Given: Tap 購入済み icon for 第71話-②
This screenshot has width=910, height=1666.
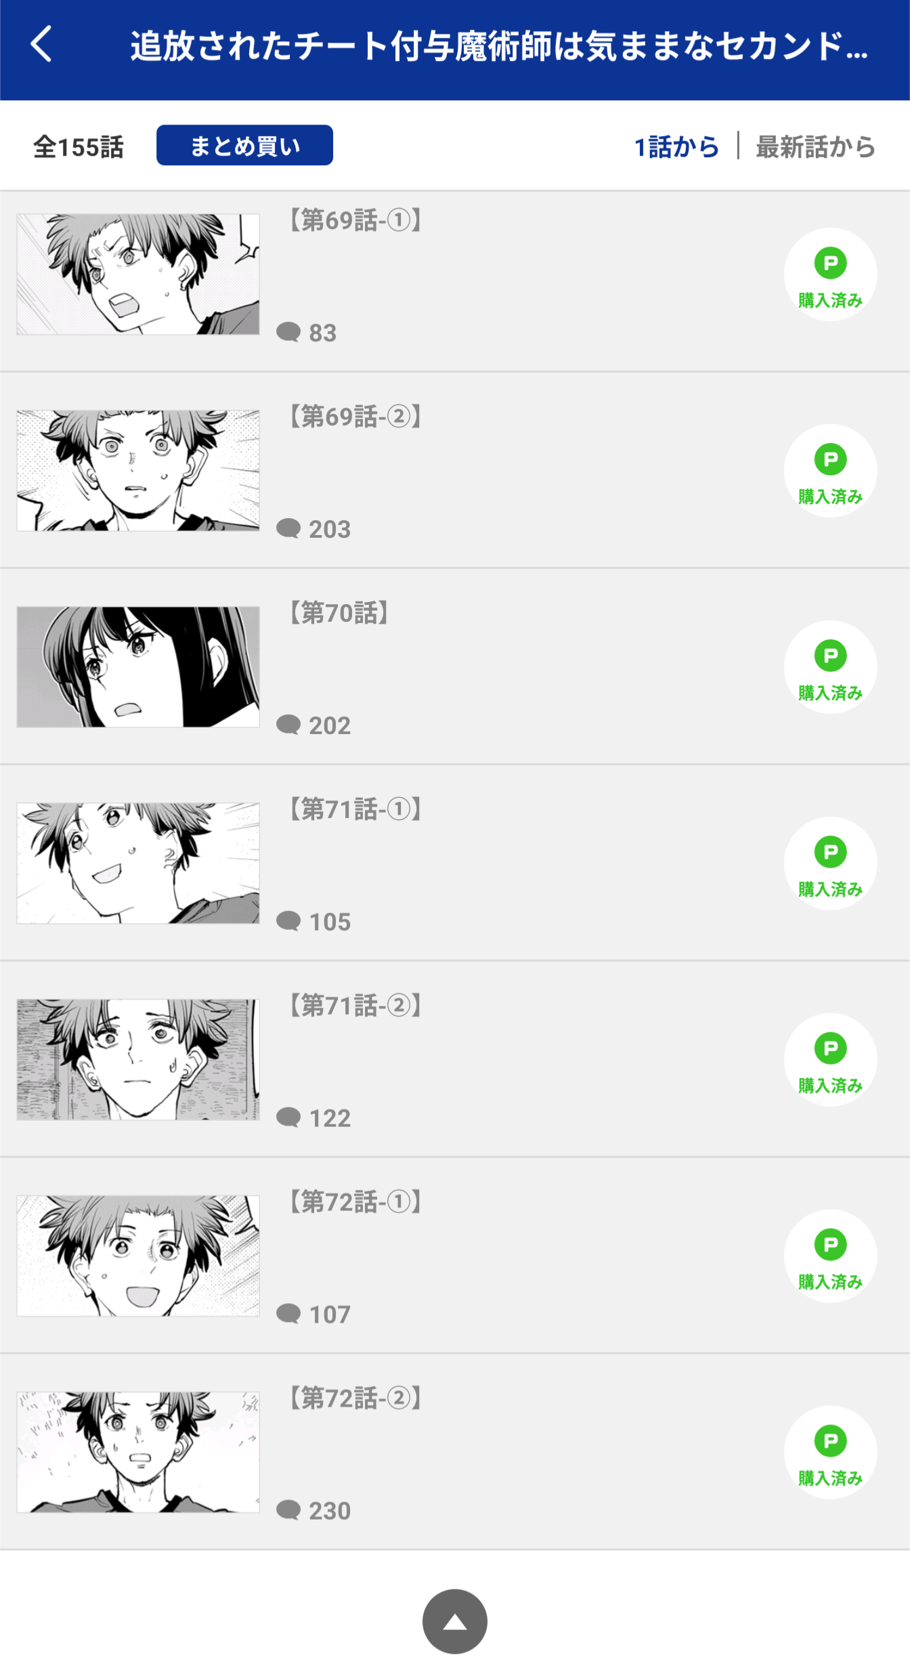Looking at the screenshot, I should (x=830, y=1060).
